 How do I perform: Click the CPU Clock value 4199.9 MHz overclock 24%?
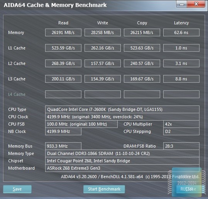[122, 117]
